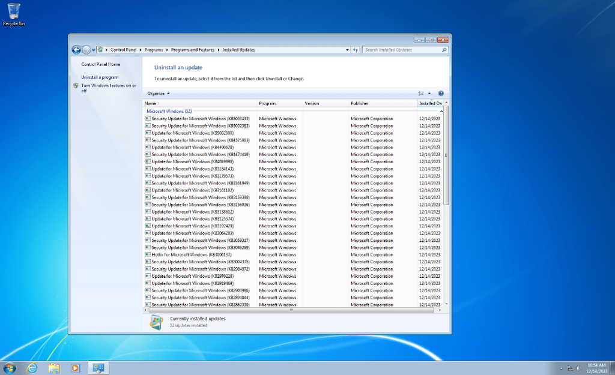Select Security Update for Microsoft Windows (KB3004375)

click(201, 262)
